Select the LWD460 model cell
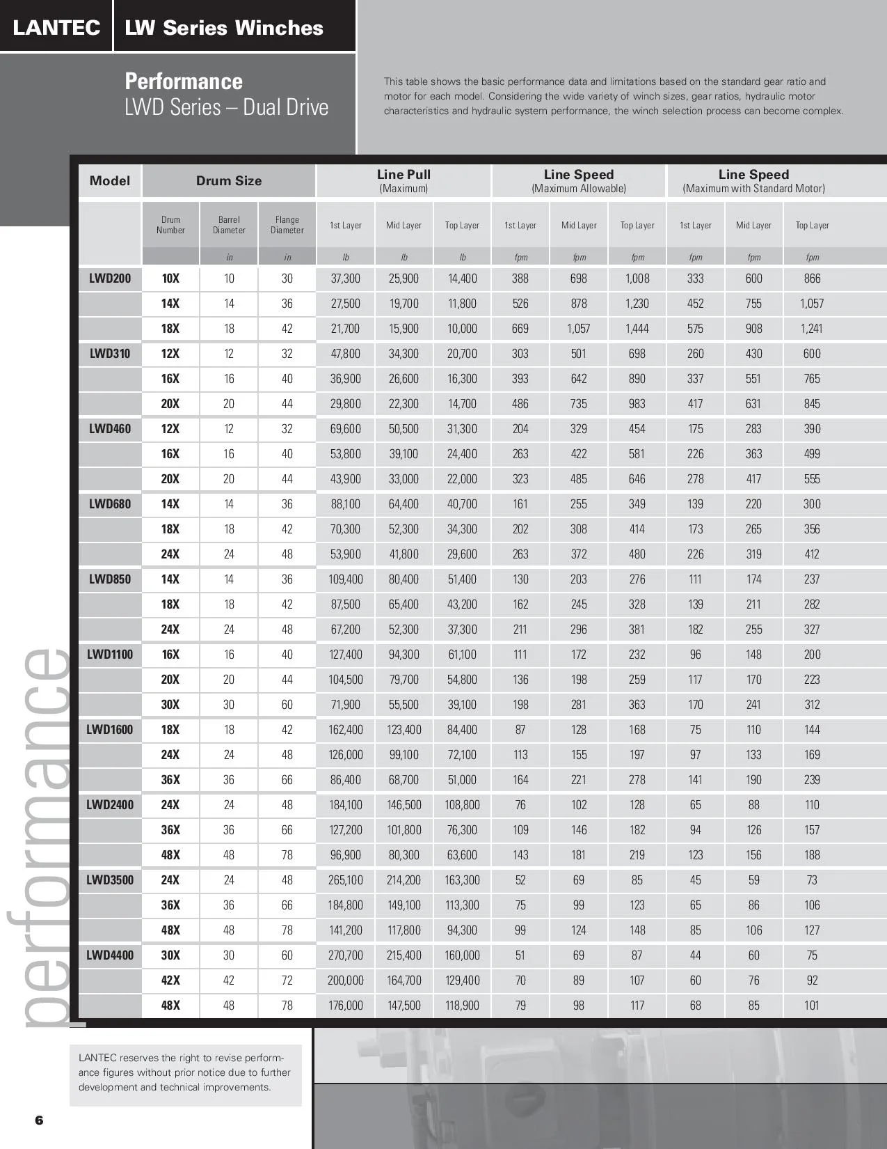The height and width of the screenshot is (1149, 887). tap(110, 429)
